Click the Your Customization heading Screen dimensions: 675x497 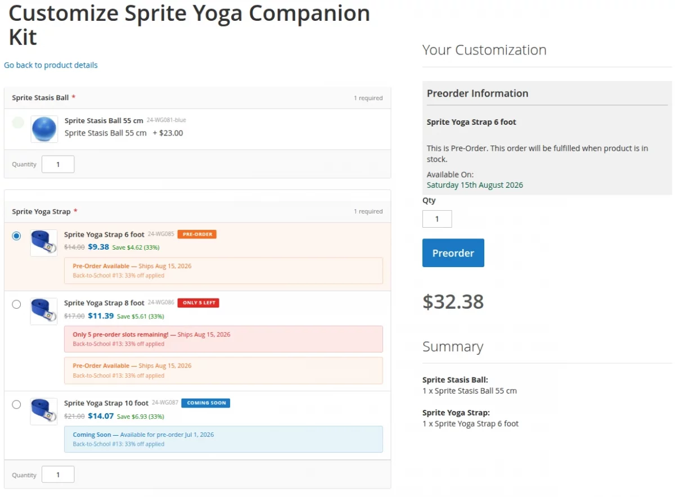(484, 50)
